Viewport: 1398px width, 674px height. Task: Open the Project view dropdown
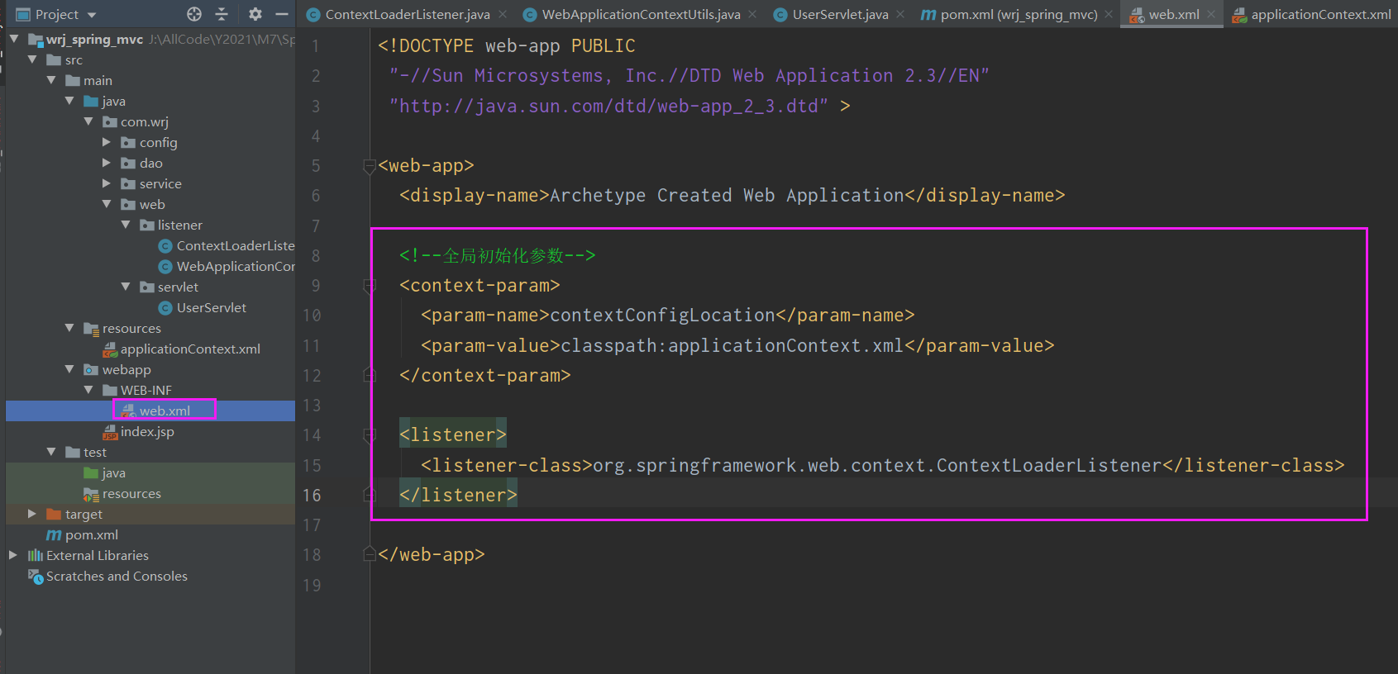point(92,15)
